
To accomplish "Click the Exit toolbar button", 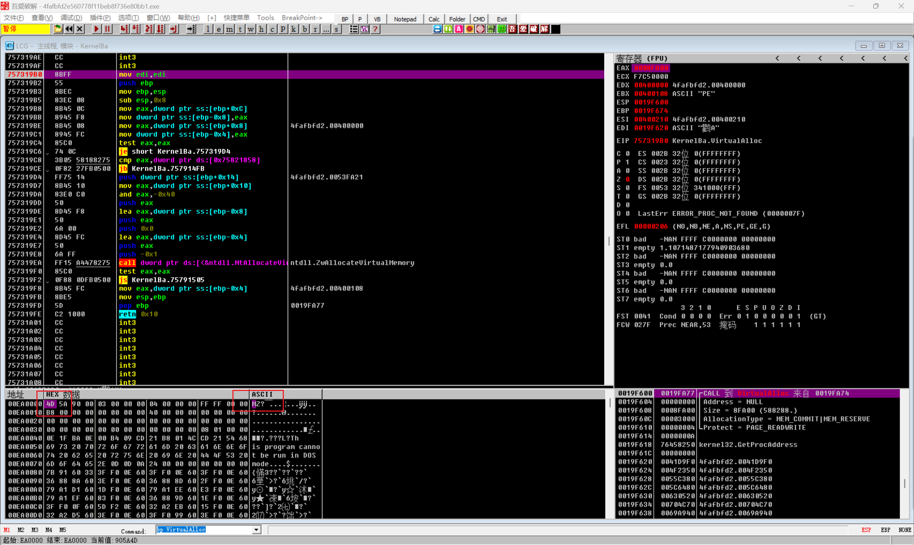I will pyautogui.click(x=502, y=19).
